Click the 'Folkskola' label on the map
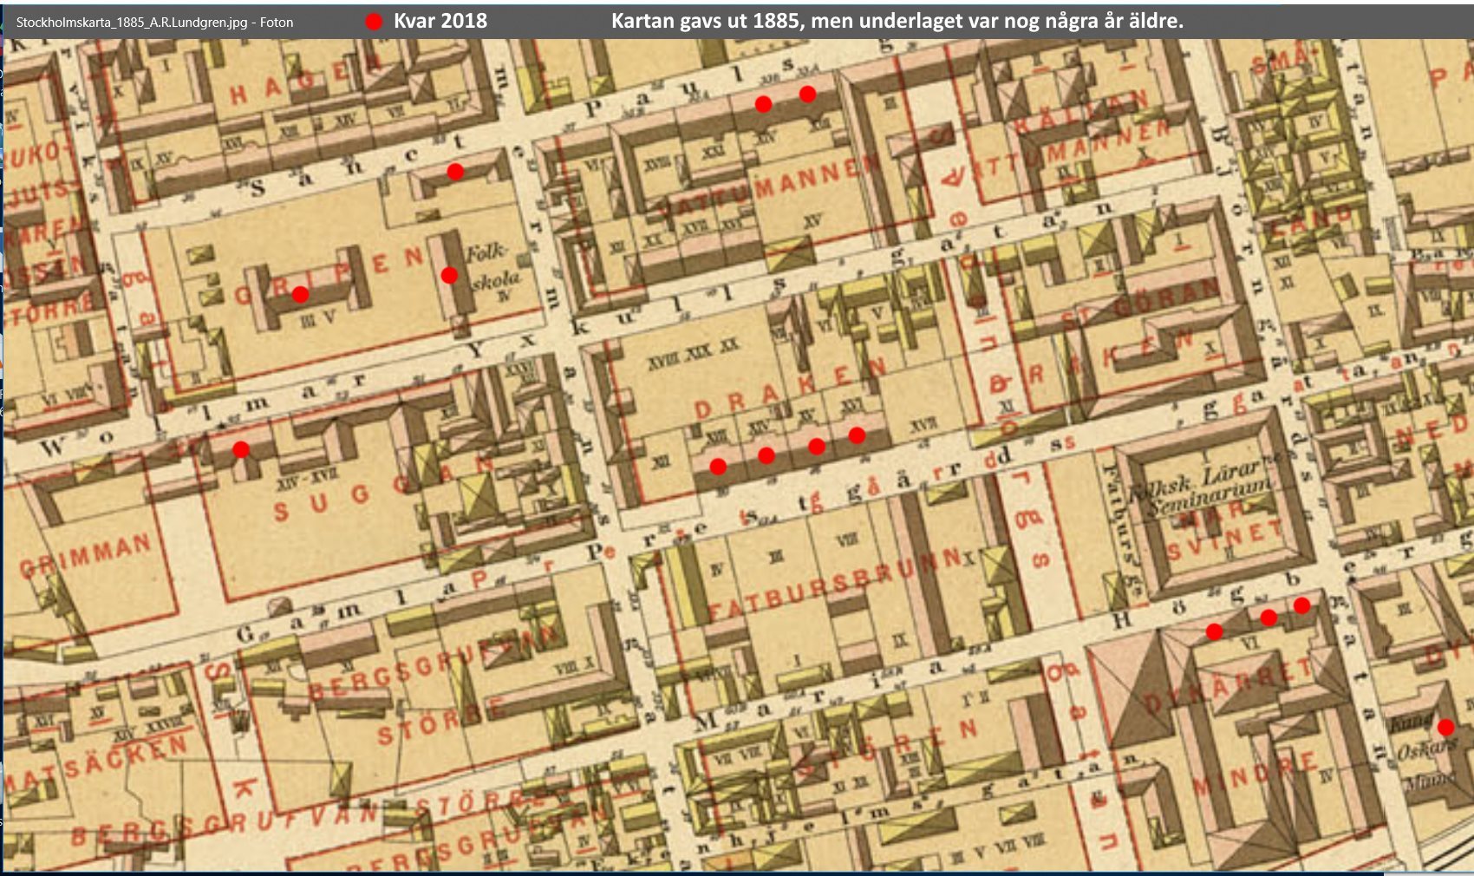Viewport: 1474px width, 876px height. pos(493,268)
